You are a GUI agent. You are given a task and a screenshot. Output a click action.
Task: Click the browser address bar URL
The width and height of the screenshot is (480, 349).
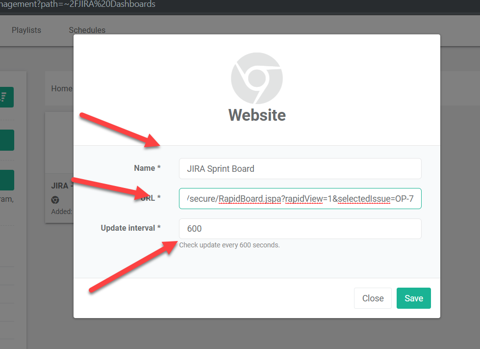point(78,4)
